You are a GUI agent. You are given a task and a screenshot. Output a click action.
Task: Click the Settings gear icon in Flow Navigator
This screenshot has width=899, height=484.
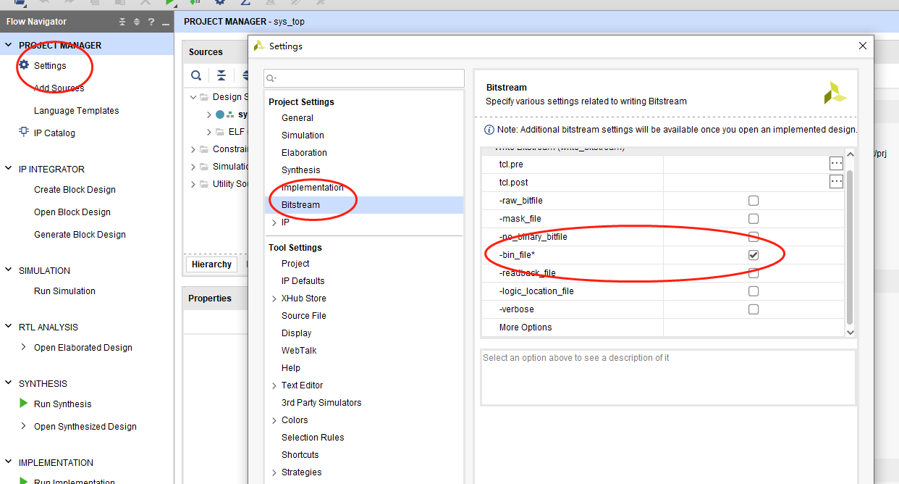24,65
